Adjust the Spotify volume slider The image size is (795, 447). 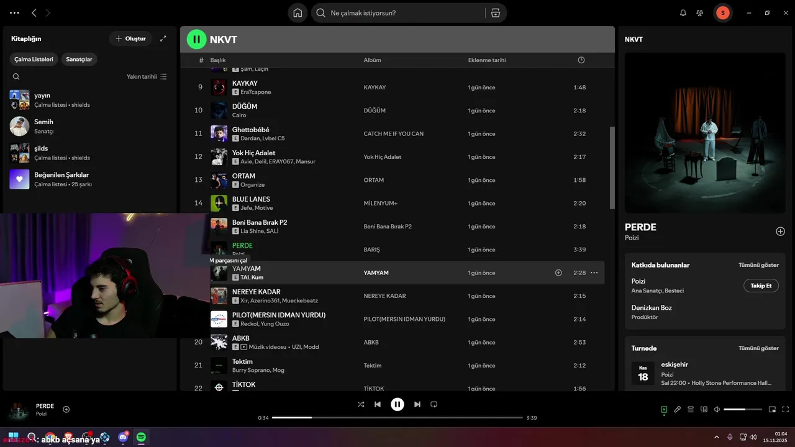pyautogui.click(x=743, y=409)
